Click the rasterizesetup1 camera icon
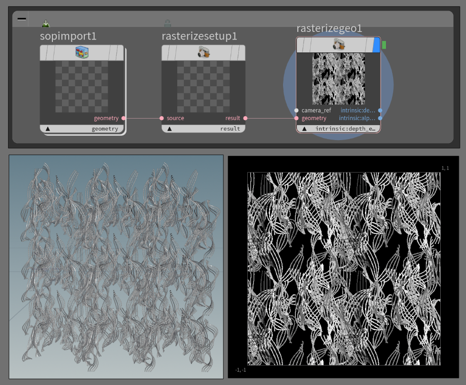This screenshot has height=385, width=466. (204, 52)
